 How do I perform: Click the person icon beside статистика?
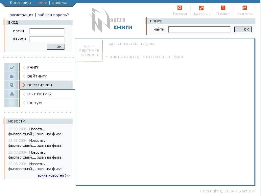click(x=12, y=94)
